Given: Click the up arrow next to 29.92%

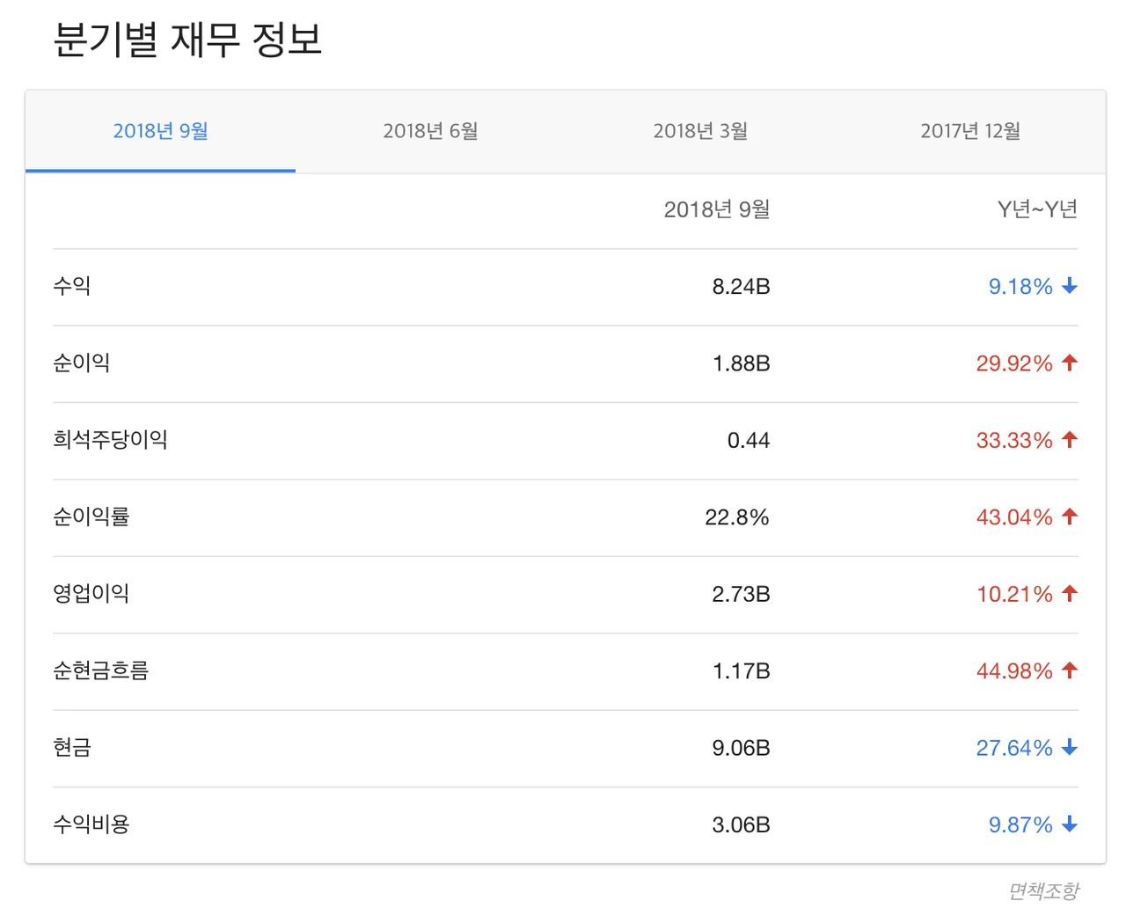Looking at the screenshot, I should tap(1070, 363).
